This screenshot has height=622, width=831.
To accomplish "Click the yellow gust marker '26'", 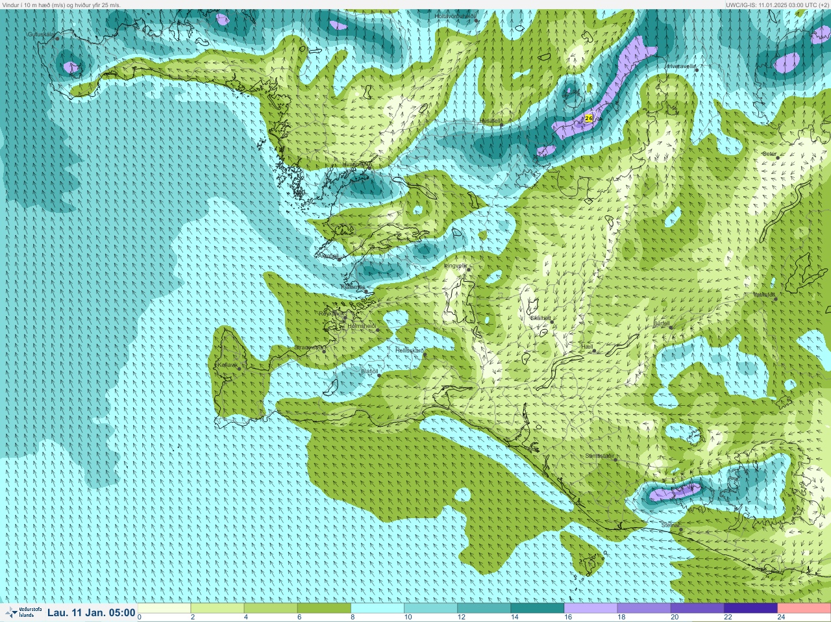I will coord(589,118).
